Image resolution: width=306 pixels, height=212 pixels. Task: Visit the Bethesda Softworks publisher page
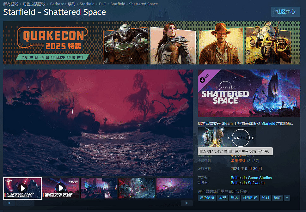click(248, 183)
